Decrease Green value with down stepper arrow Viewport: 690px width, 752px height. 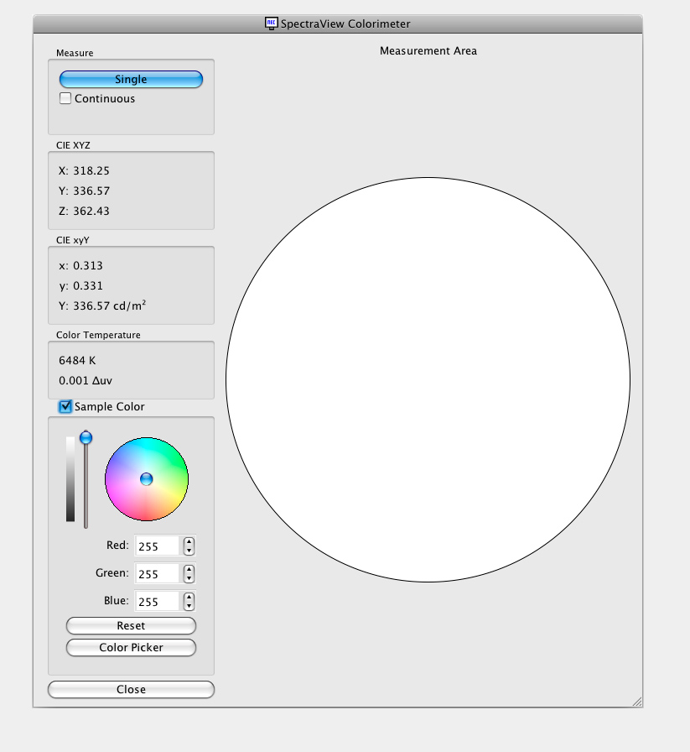pos(189,578)
